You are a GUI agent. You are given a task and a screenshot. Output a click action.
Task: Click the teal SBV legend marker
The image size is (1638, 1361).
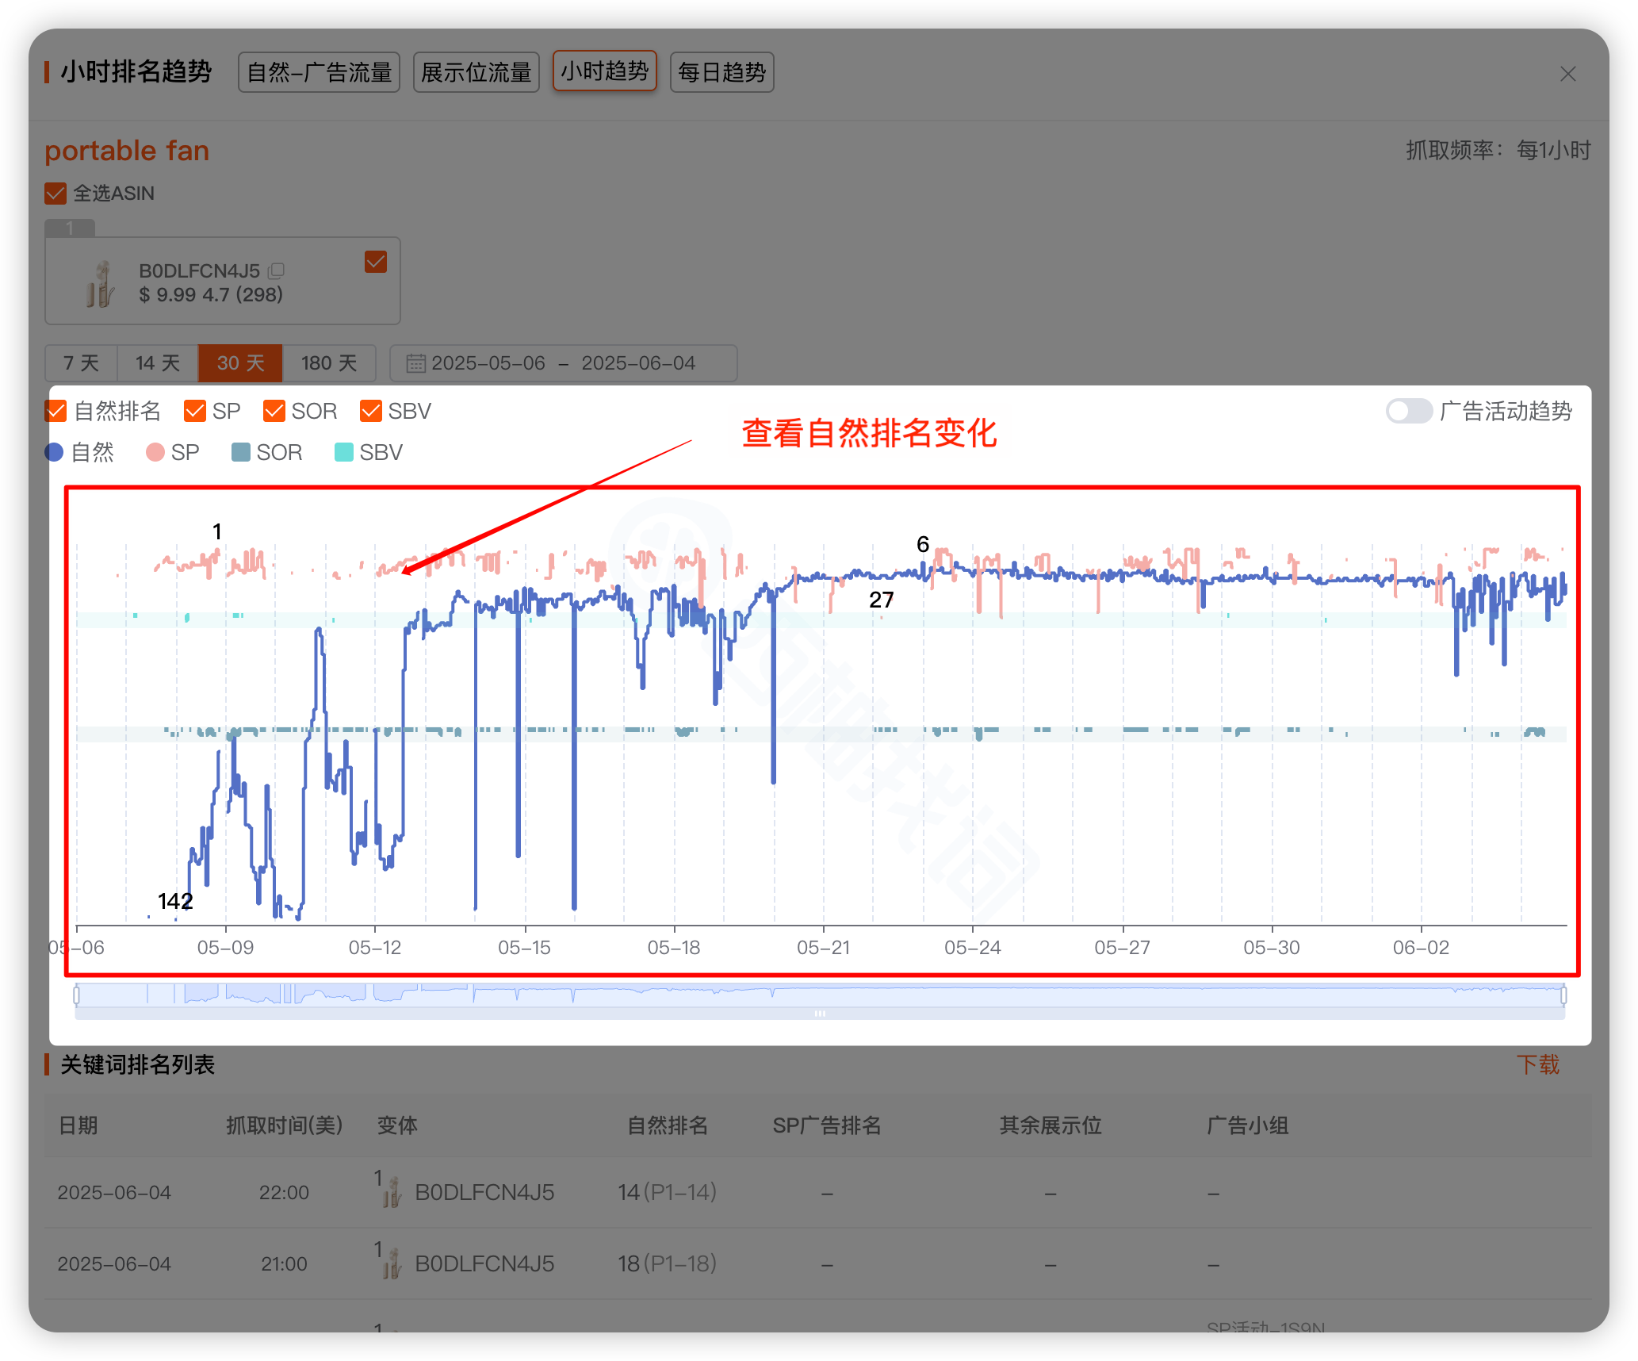[x=343, y=452]
